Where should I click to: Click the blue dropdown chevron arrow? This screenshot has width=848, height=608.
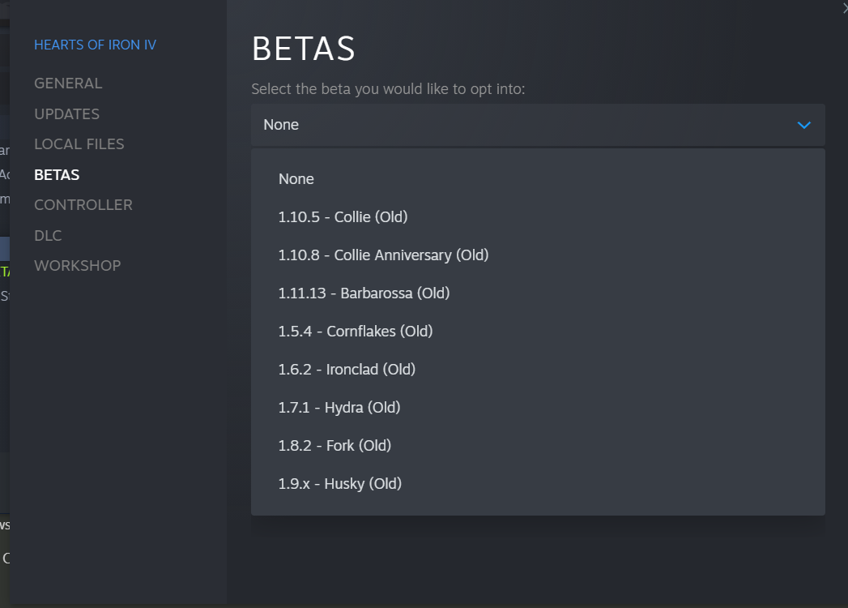(803, 125)
